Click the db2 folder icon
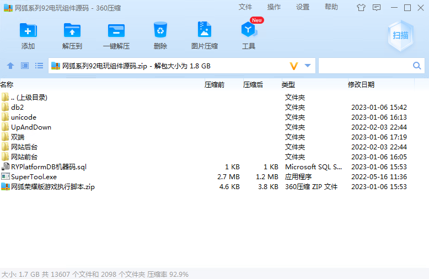Viewport: 429px width, 279px height. [x=5, y=107]
